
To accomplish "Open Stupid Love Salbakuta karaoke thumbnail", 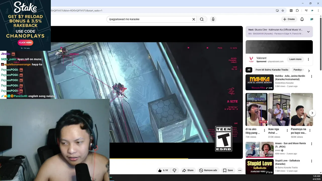I will pos(259,167).
